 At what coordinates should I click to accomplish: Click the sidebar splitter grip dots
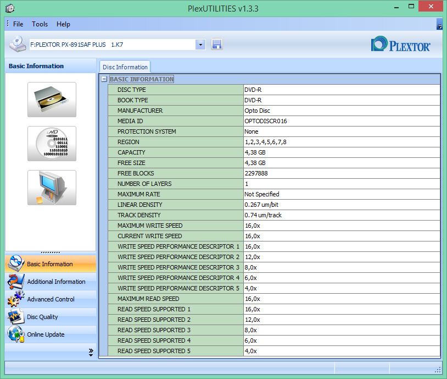[x=51, y=252]
